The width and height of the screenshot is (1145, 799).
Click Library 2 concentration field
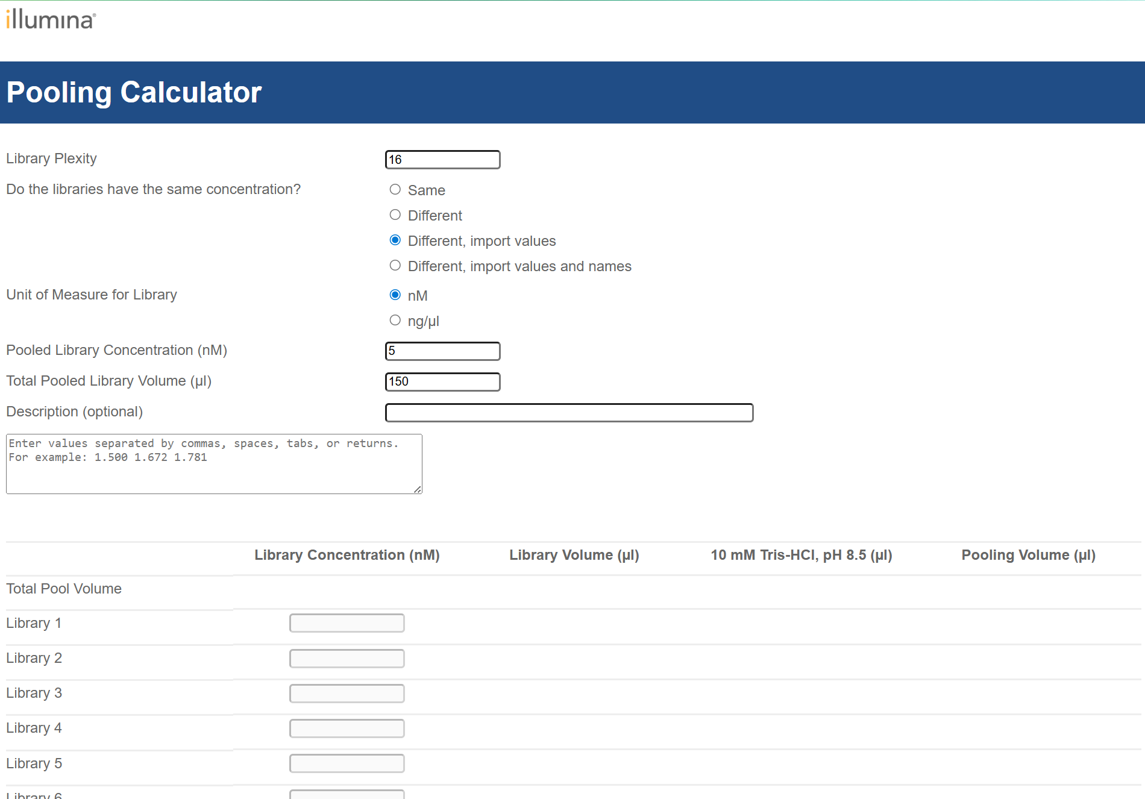(x=347, y=659)
